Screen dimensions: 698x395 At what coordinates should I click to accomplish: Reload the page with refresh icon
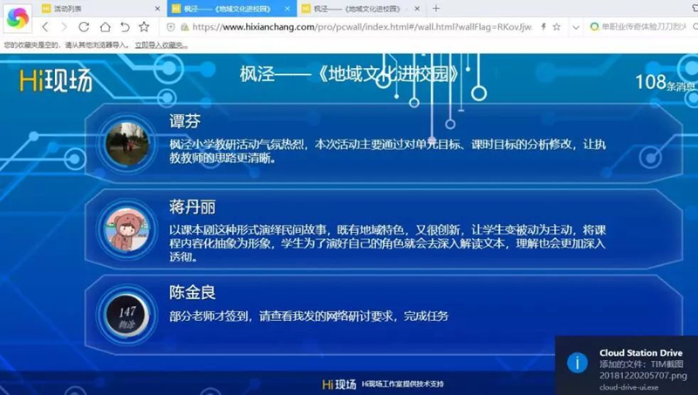point(84,27)
